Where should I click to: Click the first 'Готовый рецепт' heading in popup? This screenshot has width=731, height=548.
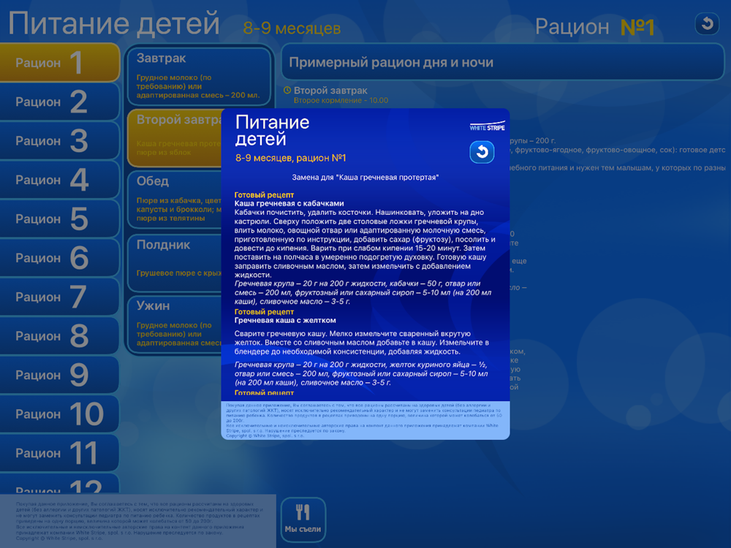tap(264, 195)
